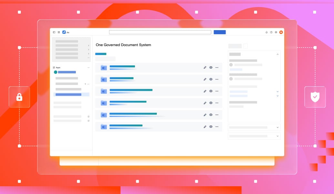Open the Apps section three-dot menu
This screenshot has width=334, height=194.
[x=88, y=68]
